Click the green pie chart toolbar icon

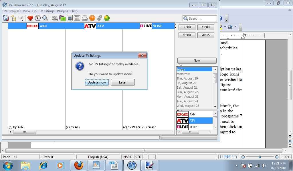coord(107,18)
